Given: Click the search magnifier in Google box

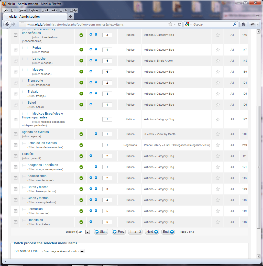Looking at the screenshot, I should 235,24.
